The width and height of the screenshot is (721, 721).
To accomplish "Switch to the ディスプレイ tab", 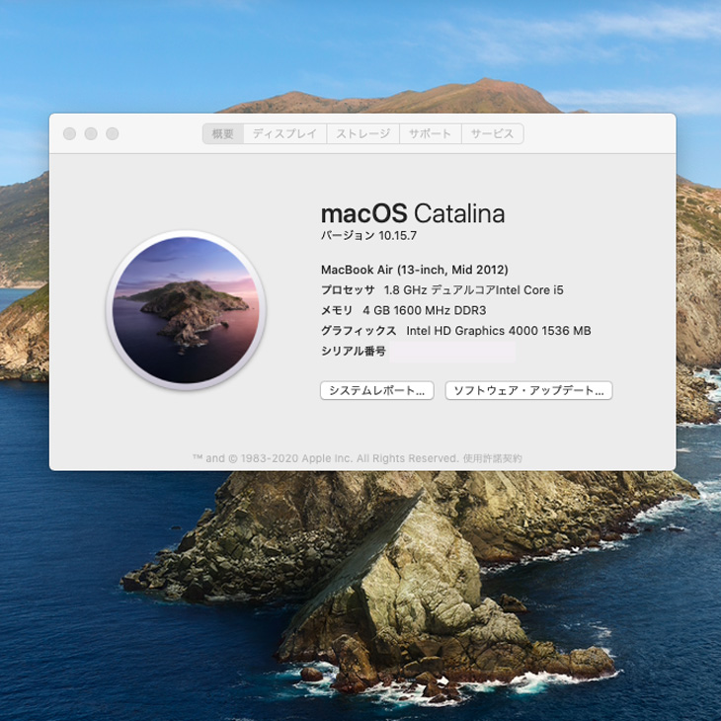I will click(x=284, y=133).
